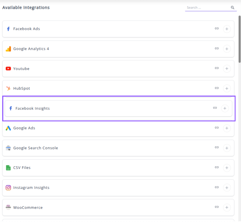Click the Youtube logo icon
241x223 pixels.
click(x=8, y=69)
